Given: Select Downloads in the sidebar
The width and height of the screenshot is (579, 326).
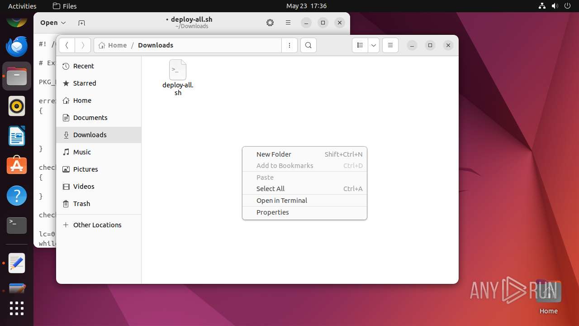Looking at the screenshot, I should pos(99,135).
